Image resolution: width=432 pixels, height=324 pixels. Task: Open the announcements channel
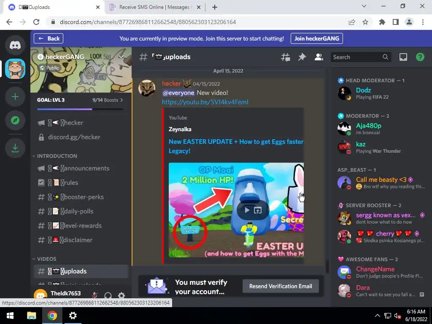(81, 168)
